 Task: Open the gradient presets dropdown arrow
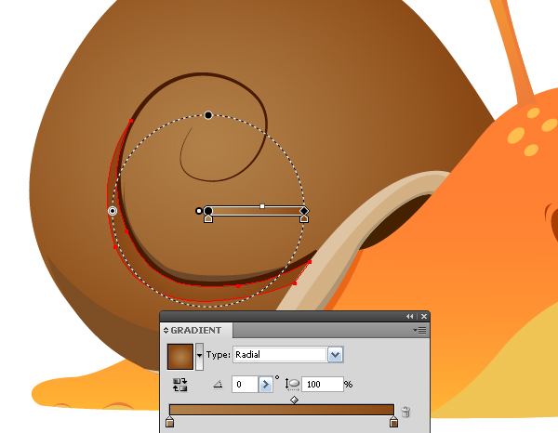coord(199,357)
